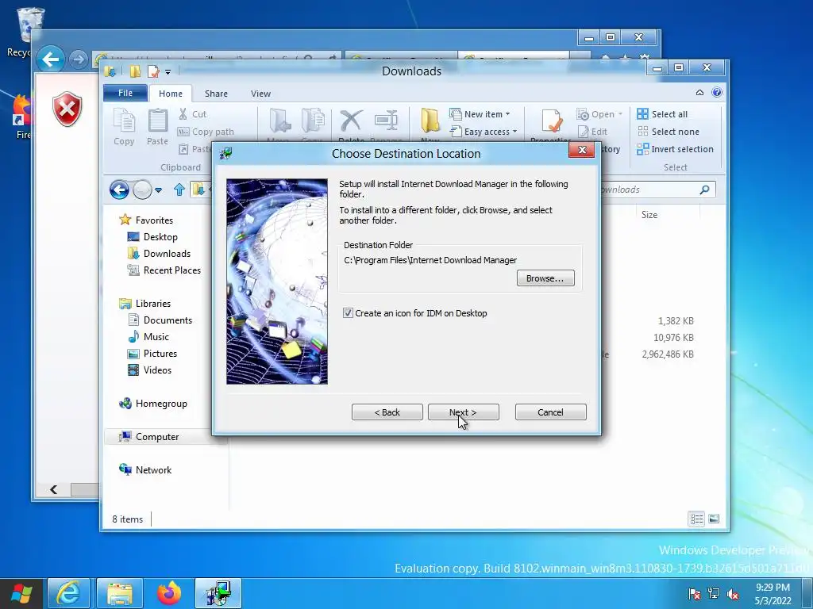The width and height of the screenshot is (813, 609).
Task: Uncheck Create an icon for IDM on Desktop
Action: (x=348, y=312)
